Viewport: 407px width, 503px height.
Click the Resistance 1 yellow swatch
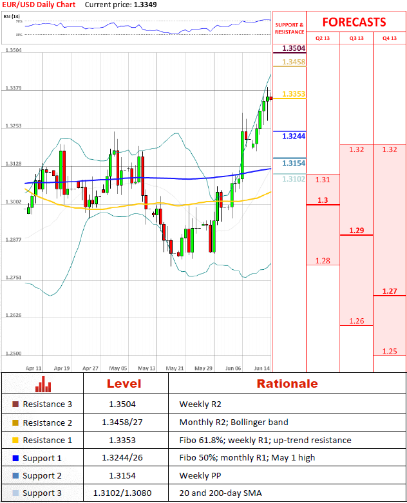pos(15,440)
